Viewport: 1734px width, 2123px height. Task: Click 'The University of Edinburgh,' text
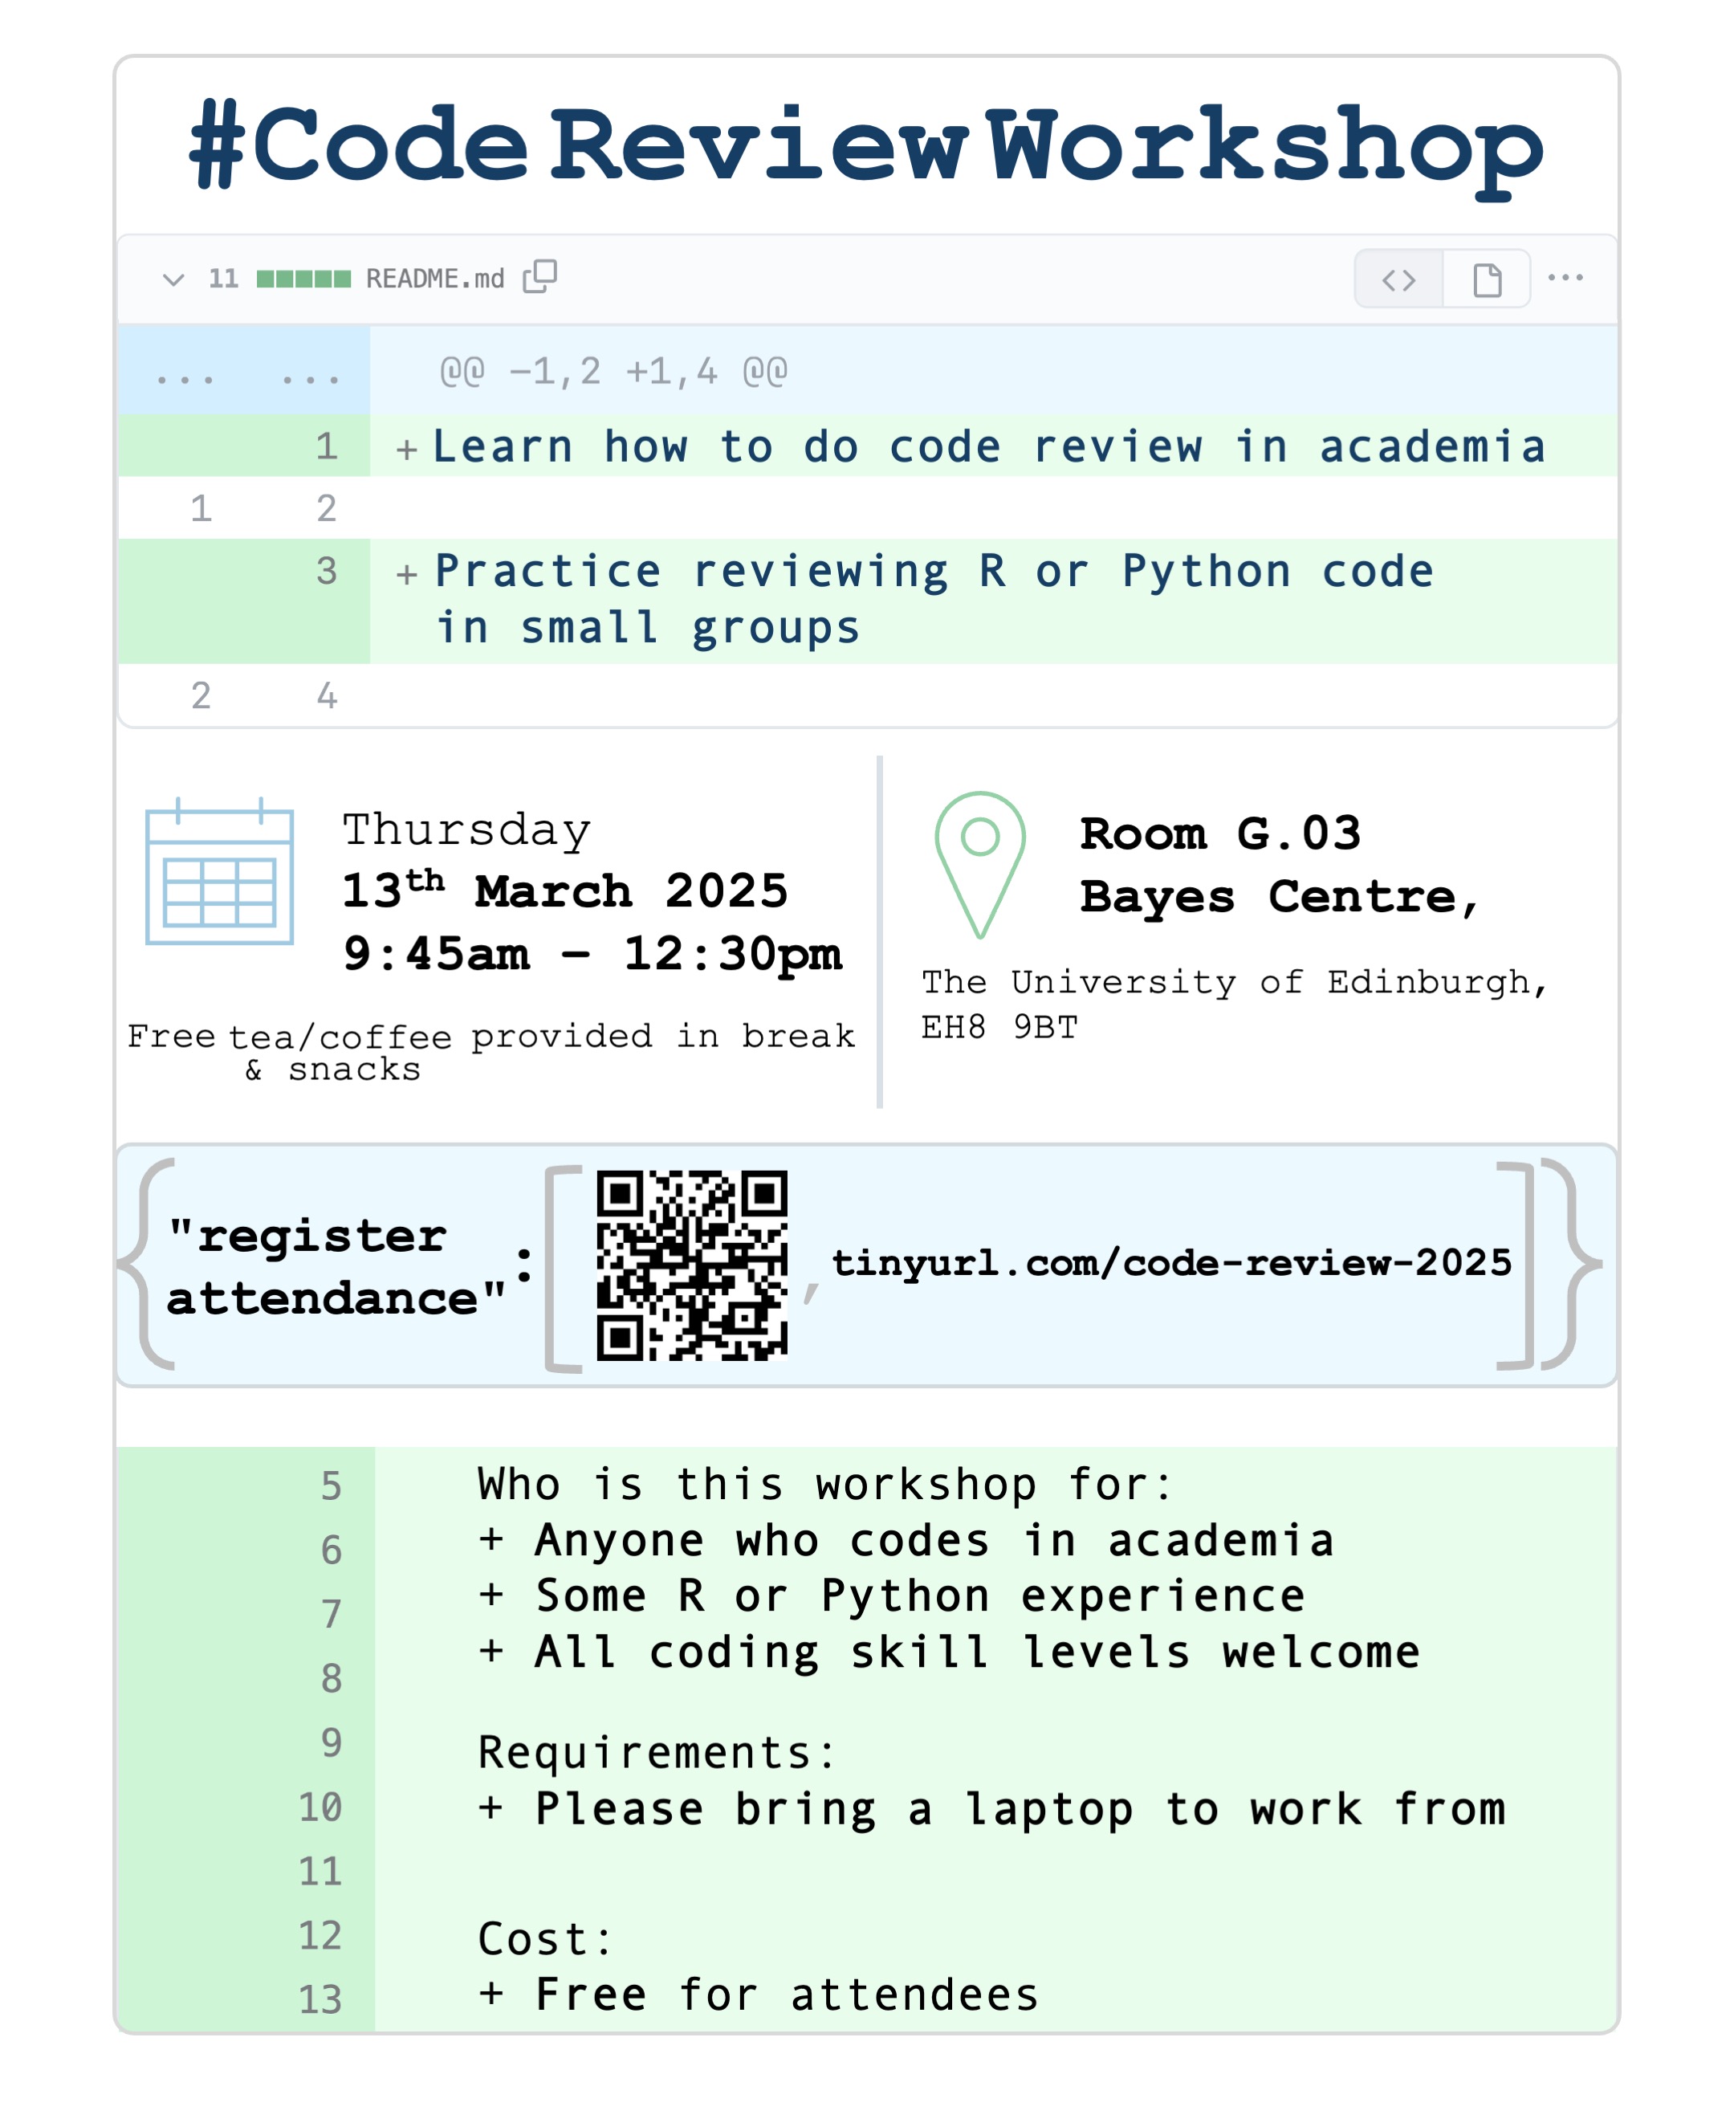1235,983
